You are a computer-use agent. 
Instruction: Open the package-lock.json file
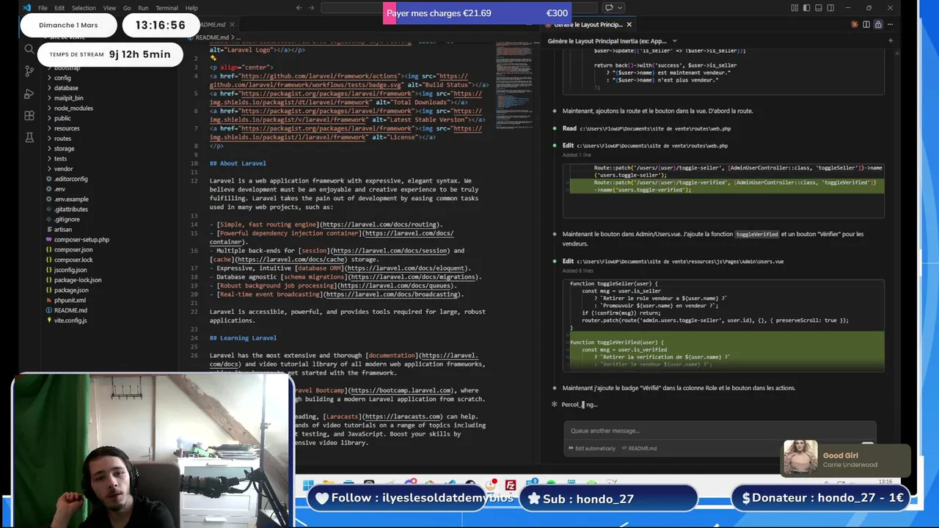(78, 280)
